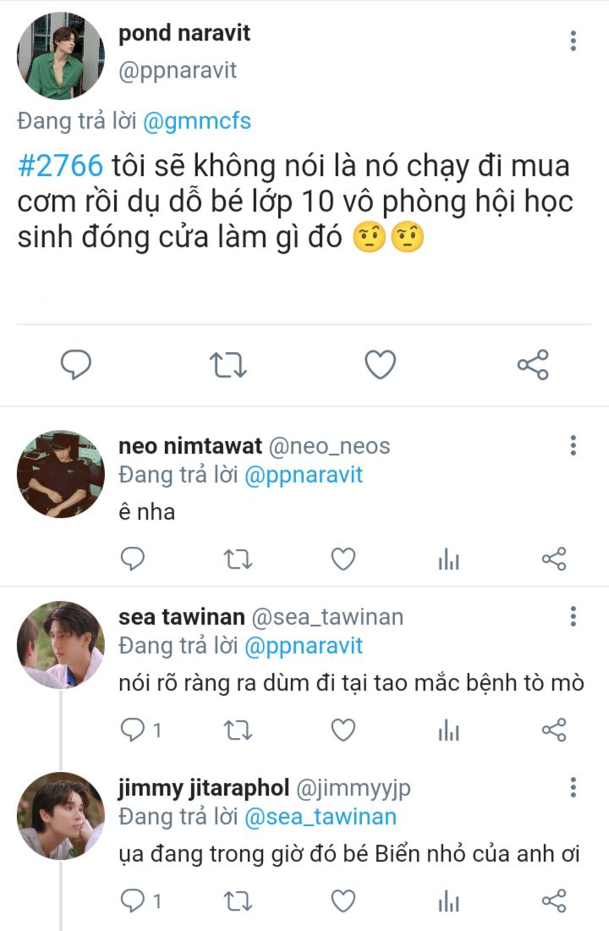Like neo nimtawat's reply
609x931 pixels.
point(343,559)
